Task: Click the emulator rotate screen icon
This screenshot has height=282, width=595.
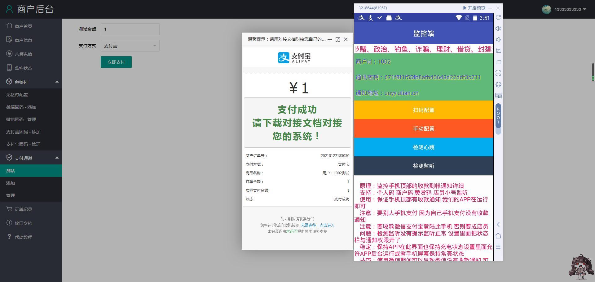Action: 498,84
